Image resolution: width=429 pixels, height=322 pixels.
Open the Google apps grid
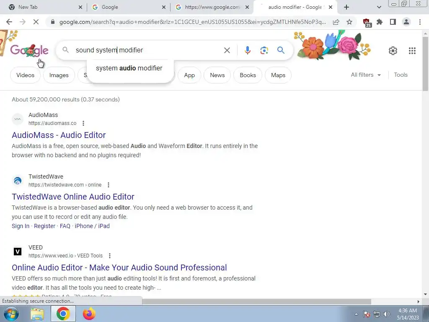[x=412, y=51]
